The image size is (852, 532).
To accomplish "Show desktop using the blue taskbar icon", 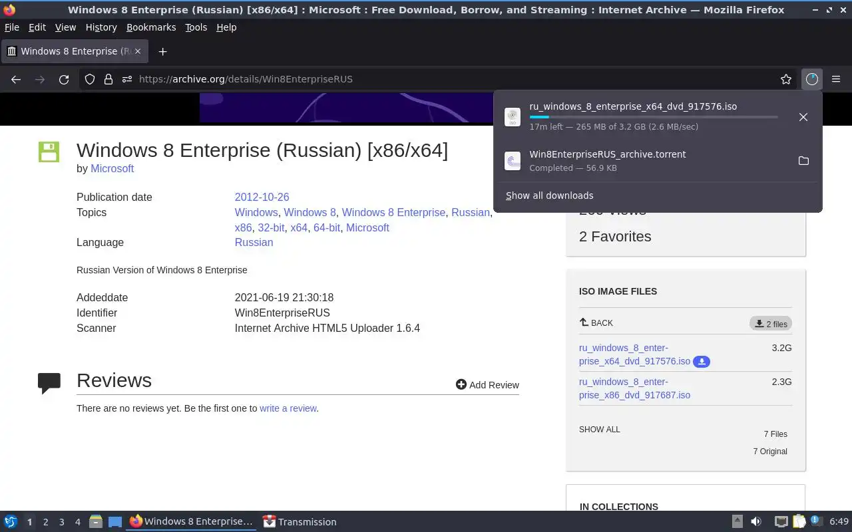I will click(115, 522).
